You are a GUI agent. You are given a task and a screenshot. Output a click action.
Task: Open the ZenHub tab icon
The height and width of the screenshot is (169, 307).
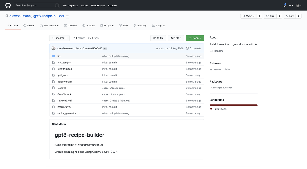point(65,25)
